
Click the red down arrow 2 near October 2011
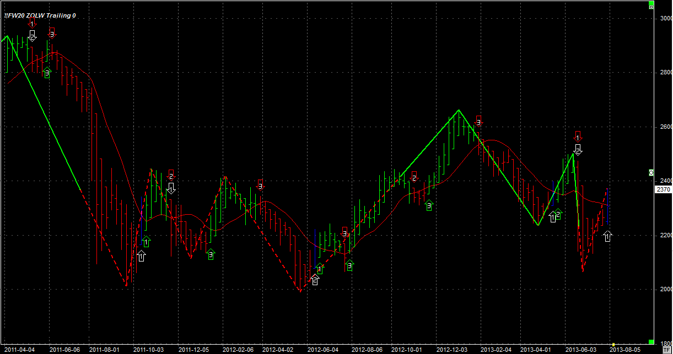click(171, 176)
